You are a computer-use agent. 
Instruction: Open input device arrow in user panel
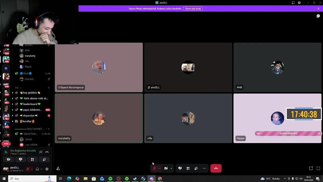point(32,169)
